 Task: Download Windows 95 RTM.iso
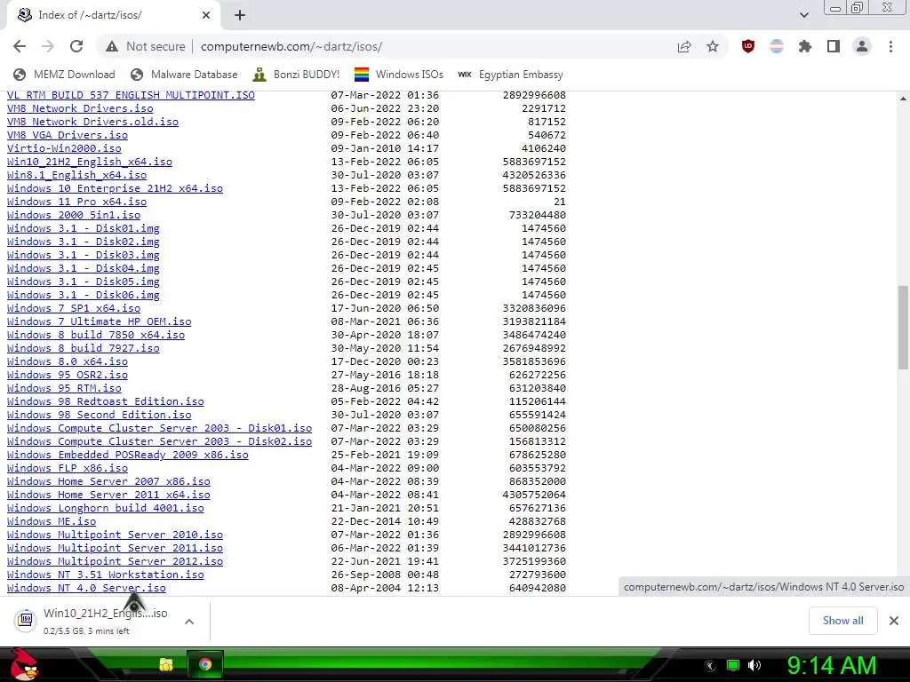(x=64, y=389)
